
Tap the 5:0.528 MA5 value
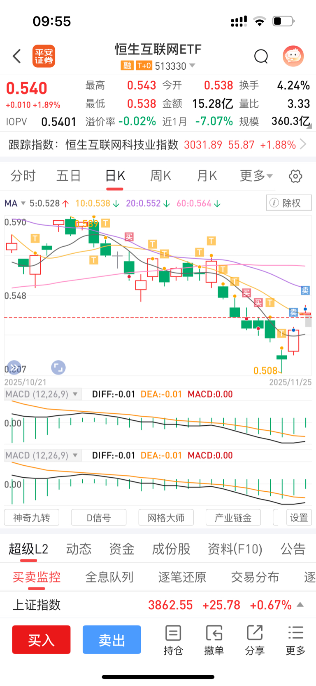(x=44, y=203)
